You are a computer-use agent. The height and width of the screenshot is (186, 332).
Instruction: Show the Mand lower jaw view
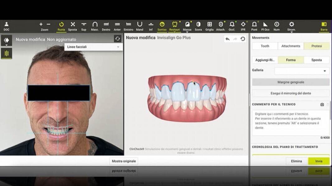point(140,26)
